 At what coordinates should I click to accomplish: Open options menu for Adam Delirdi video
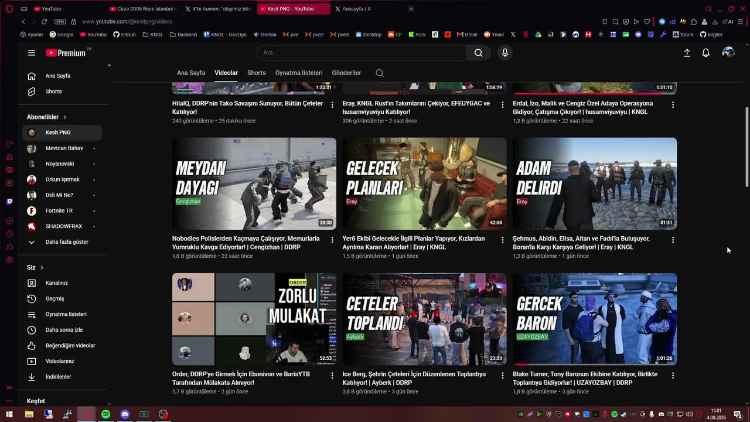(x=673, y=240)
